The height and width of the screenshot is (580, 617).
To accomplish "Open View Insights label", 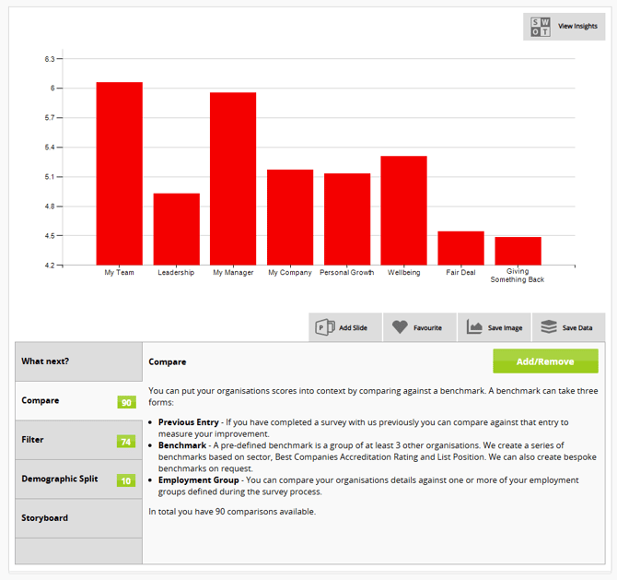I will 577,26.
